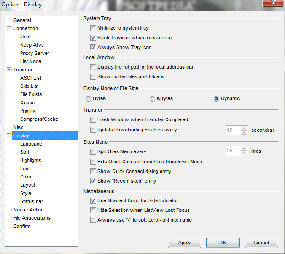The image size is (285, 254).
Task: Toggle Always Show Tray Icon checkbox
Action: (93, 48)
